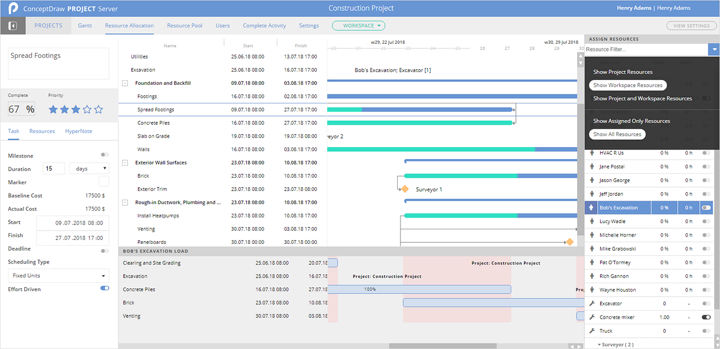Click the person icon beside Jane Postal
This screenshot has width=720, height=349.
[x=592, y=167]
